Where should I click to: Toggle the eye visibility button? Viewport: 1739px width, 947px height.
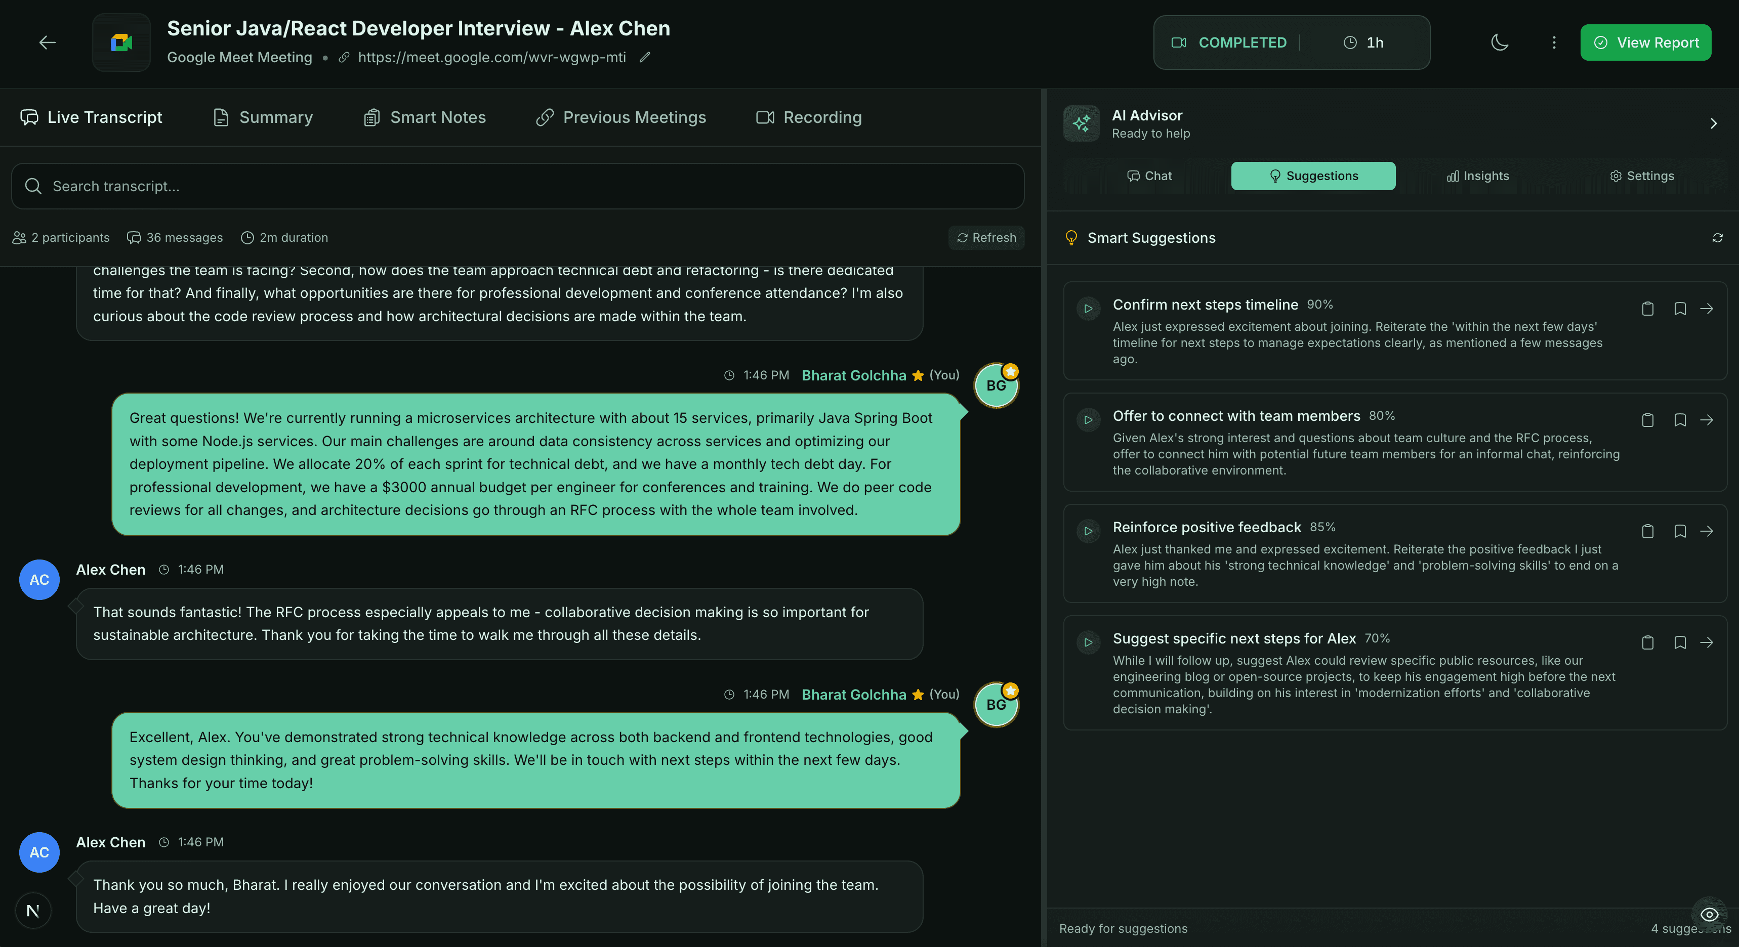(1709, 915)
